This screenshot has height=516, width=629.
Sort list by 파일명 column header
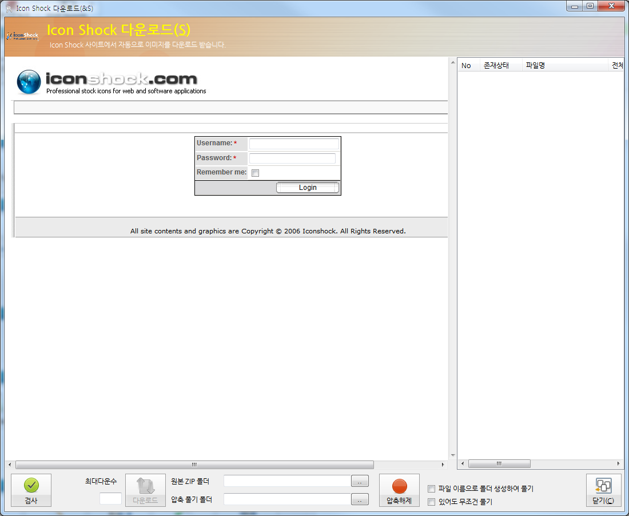565,65
